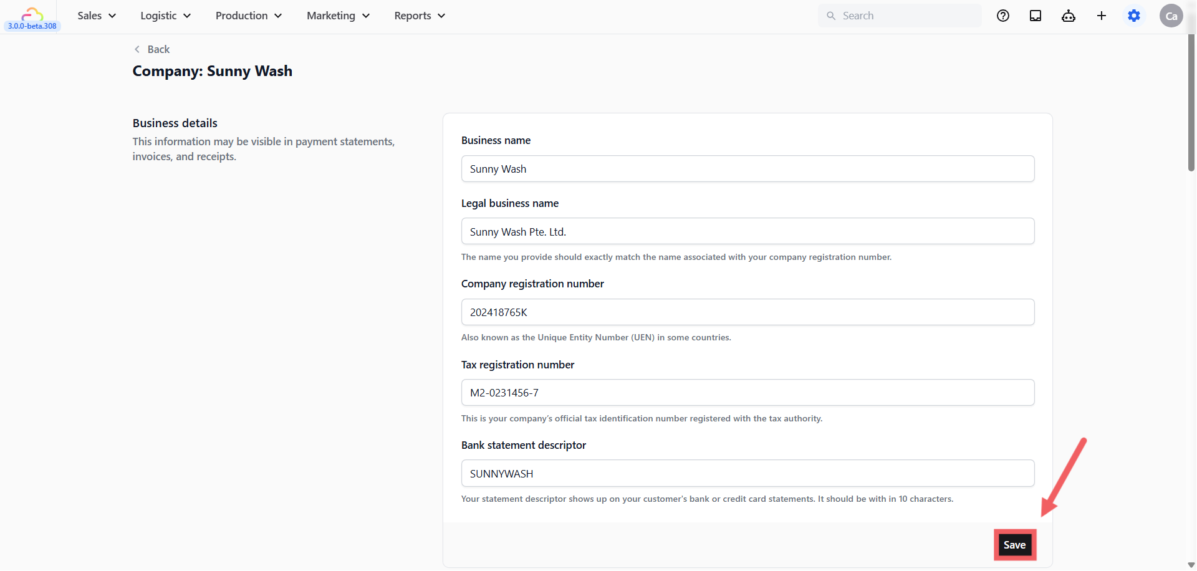1197x571 pixels.
Task: Edit the Company registration number field
Action: [x=748, y=312]
